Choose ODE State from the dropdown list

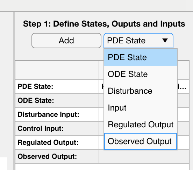pyautogui.click(x=141, y=74)
